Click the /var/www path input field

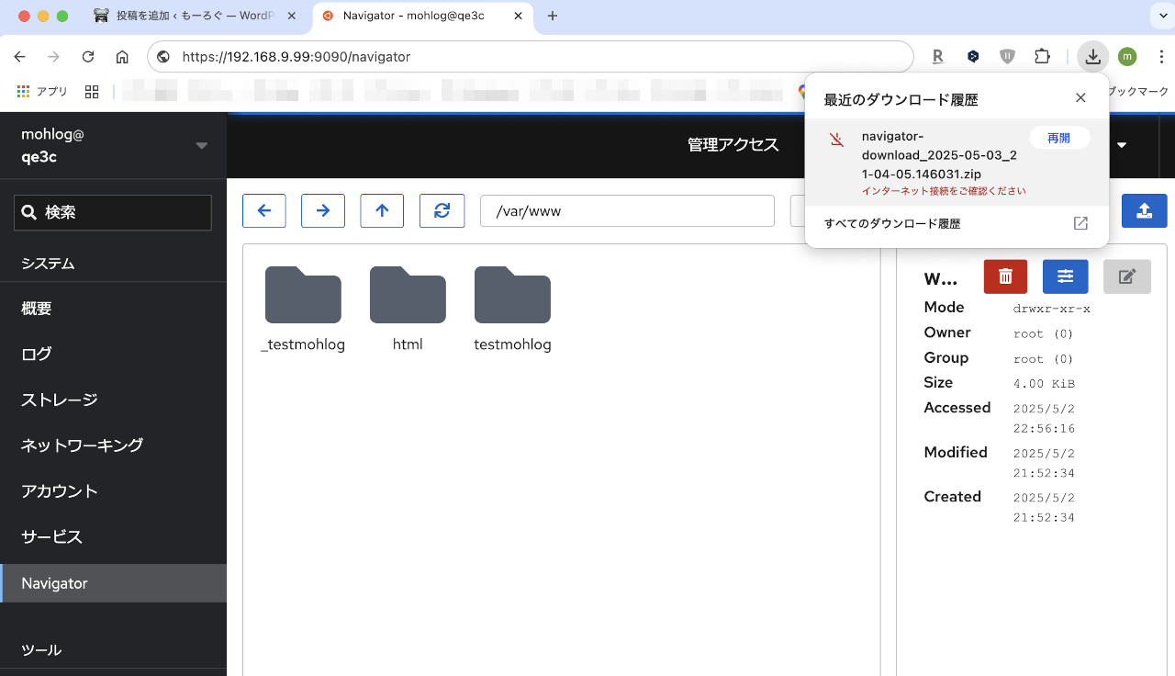[x=627, y=210]
